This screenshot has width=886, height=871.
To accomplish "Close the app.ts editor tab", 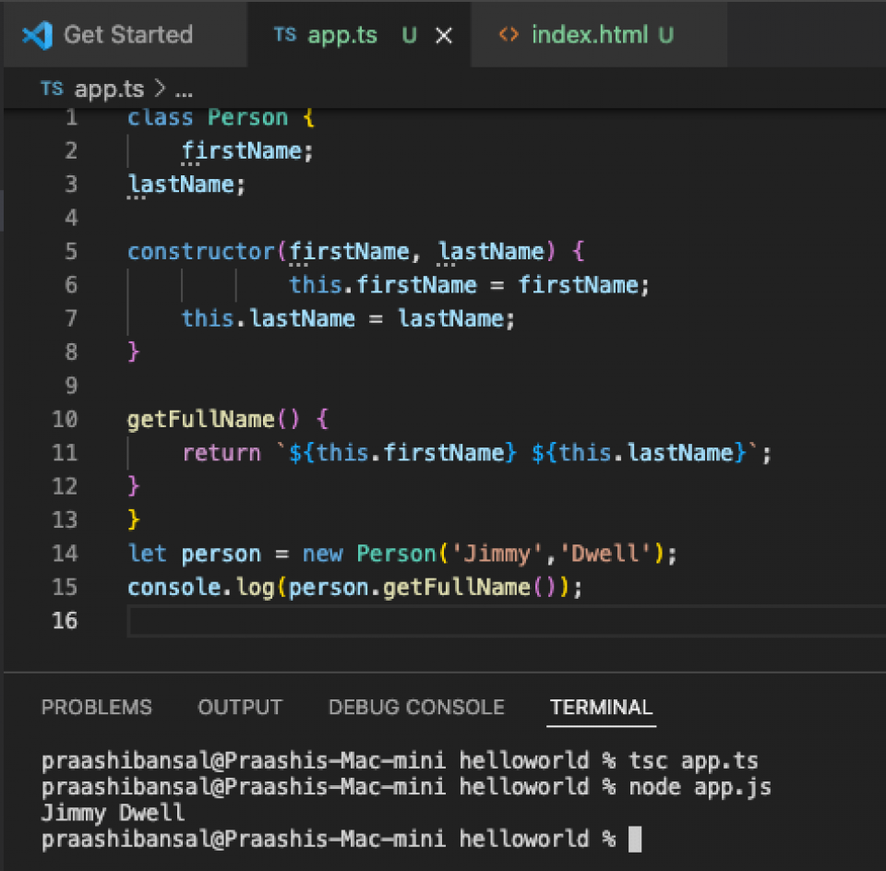I will pyautogui.click(x=444, y=36).
